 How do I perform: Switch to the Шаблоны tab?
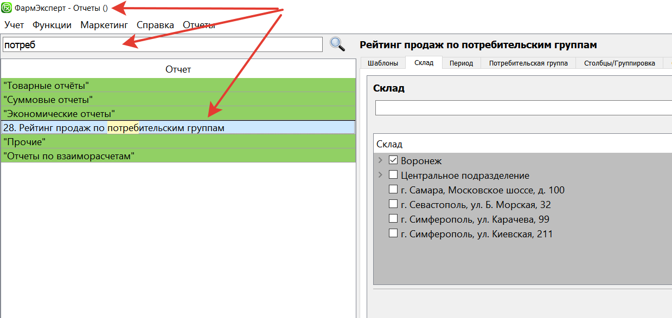point(382,63)
